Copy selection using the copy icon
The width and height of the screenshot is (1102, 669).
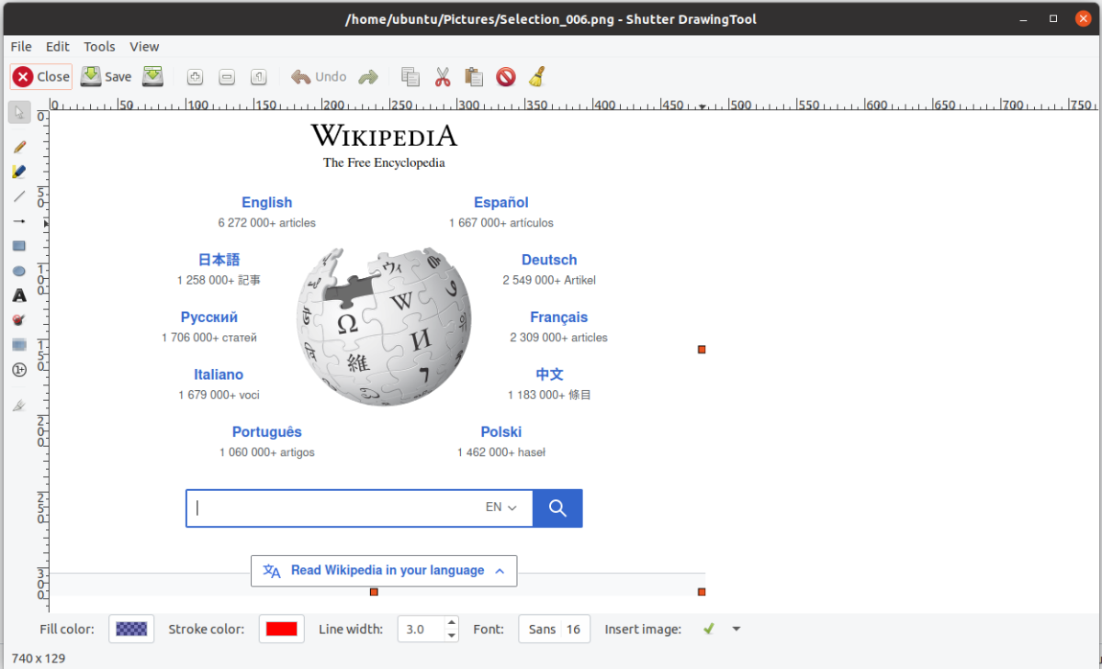pos(410,77)
